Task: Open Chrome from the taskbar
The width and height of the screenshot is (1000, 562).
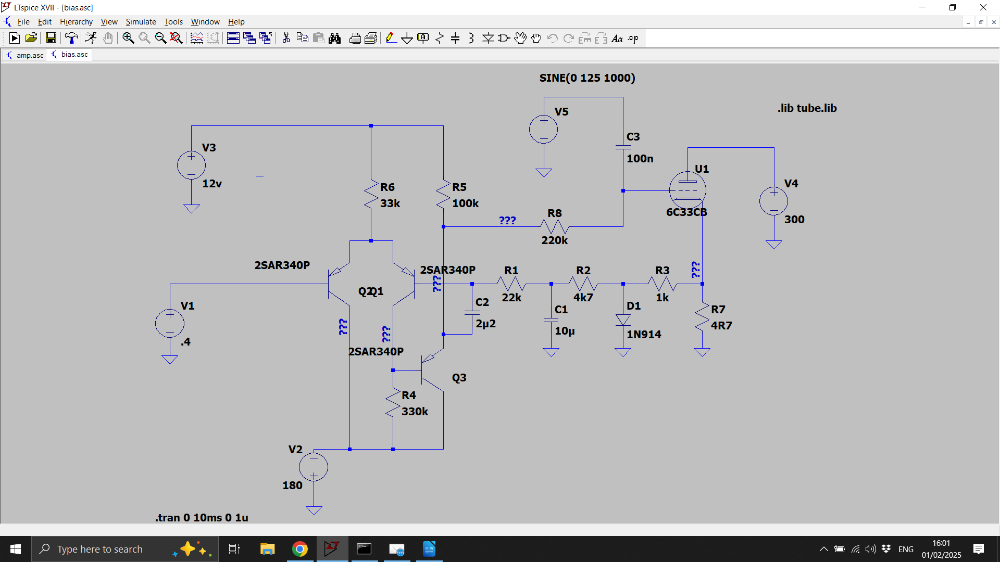Action: click(299, 549)
